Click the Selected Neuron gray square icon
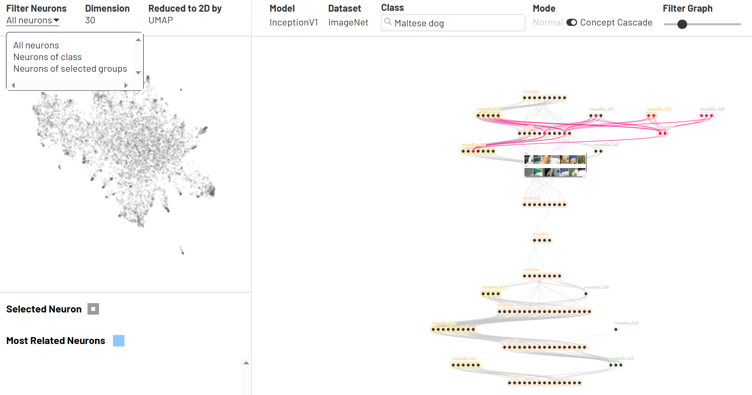752x395 pixels. pyautogui.click(x=93, y=309)
